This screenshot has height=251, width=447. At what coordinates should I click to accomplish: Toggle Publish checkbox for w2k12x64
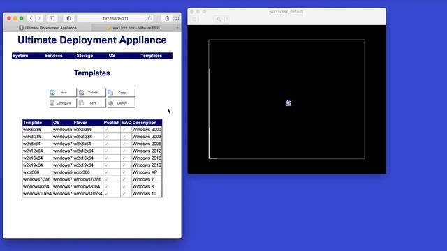pos(107,151)
